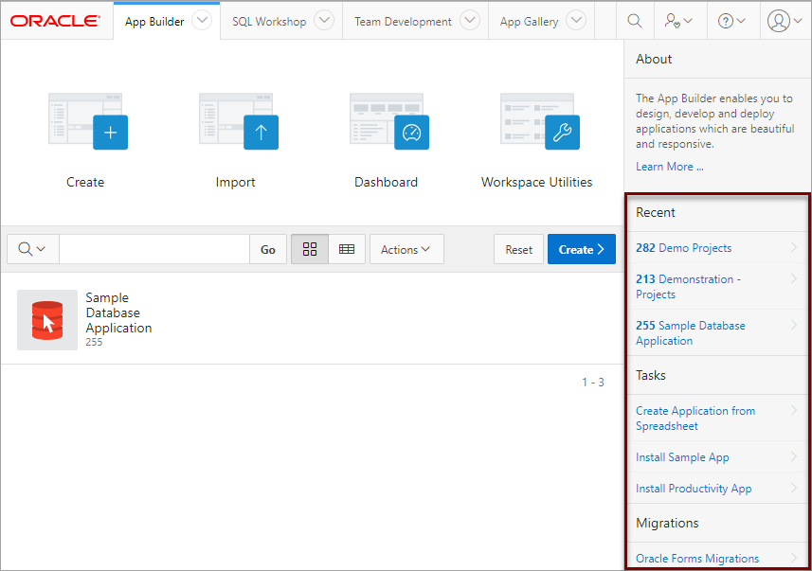The image size is (812, 571).
Task: Open the App Builder tab
Action: [x=154, y=22]
